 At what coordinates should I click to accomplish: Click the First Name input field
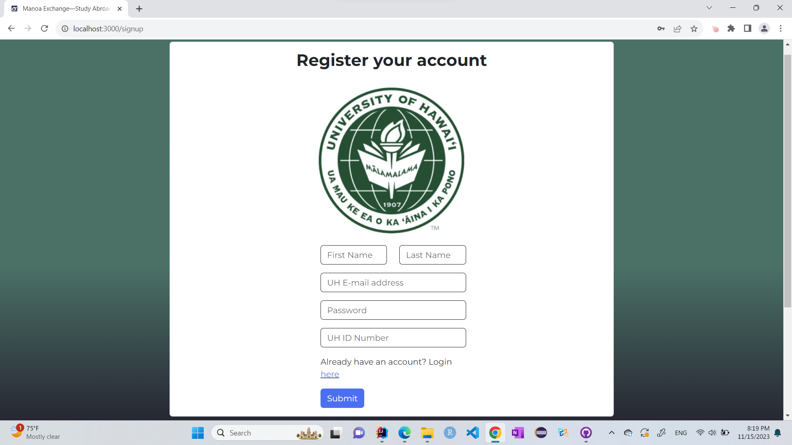click(354, 255)
